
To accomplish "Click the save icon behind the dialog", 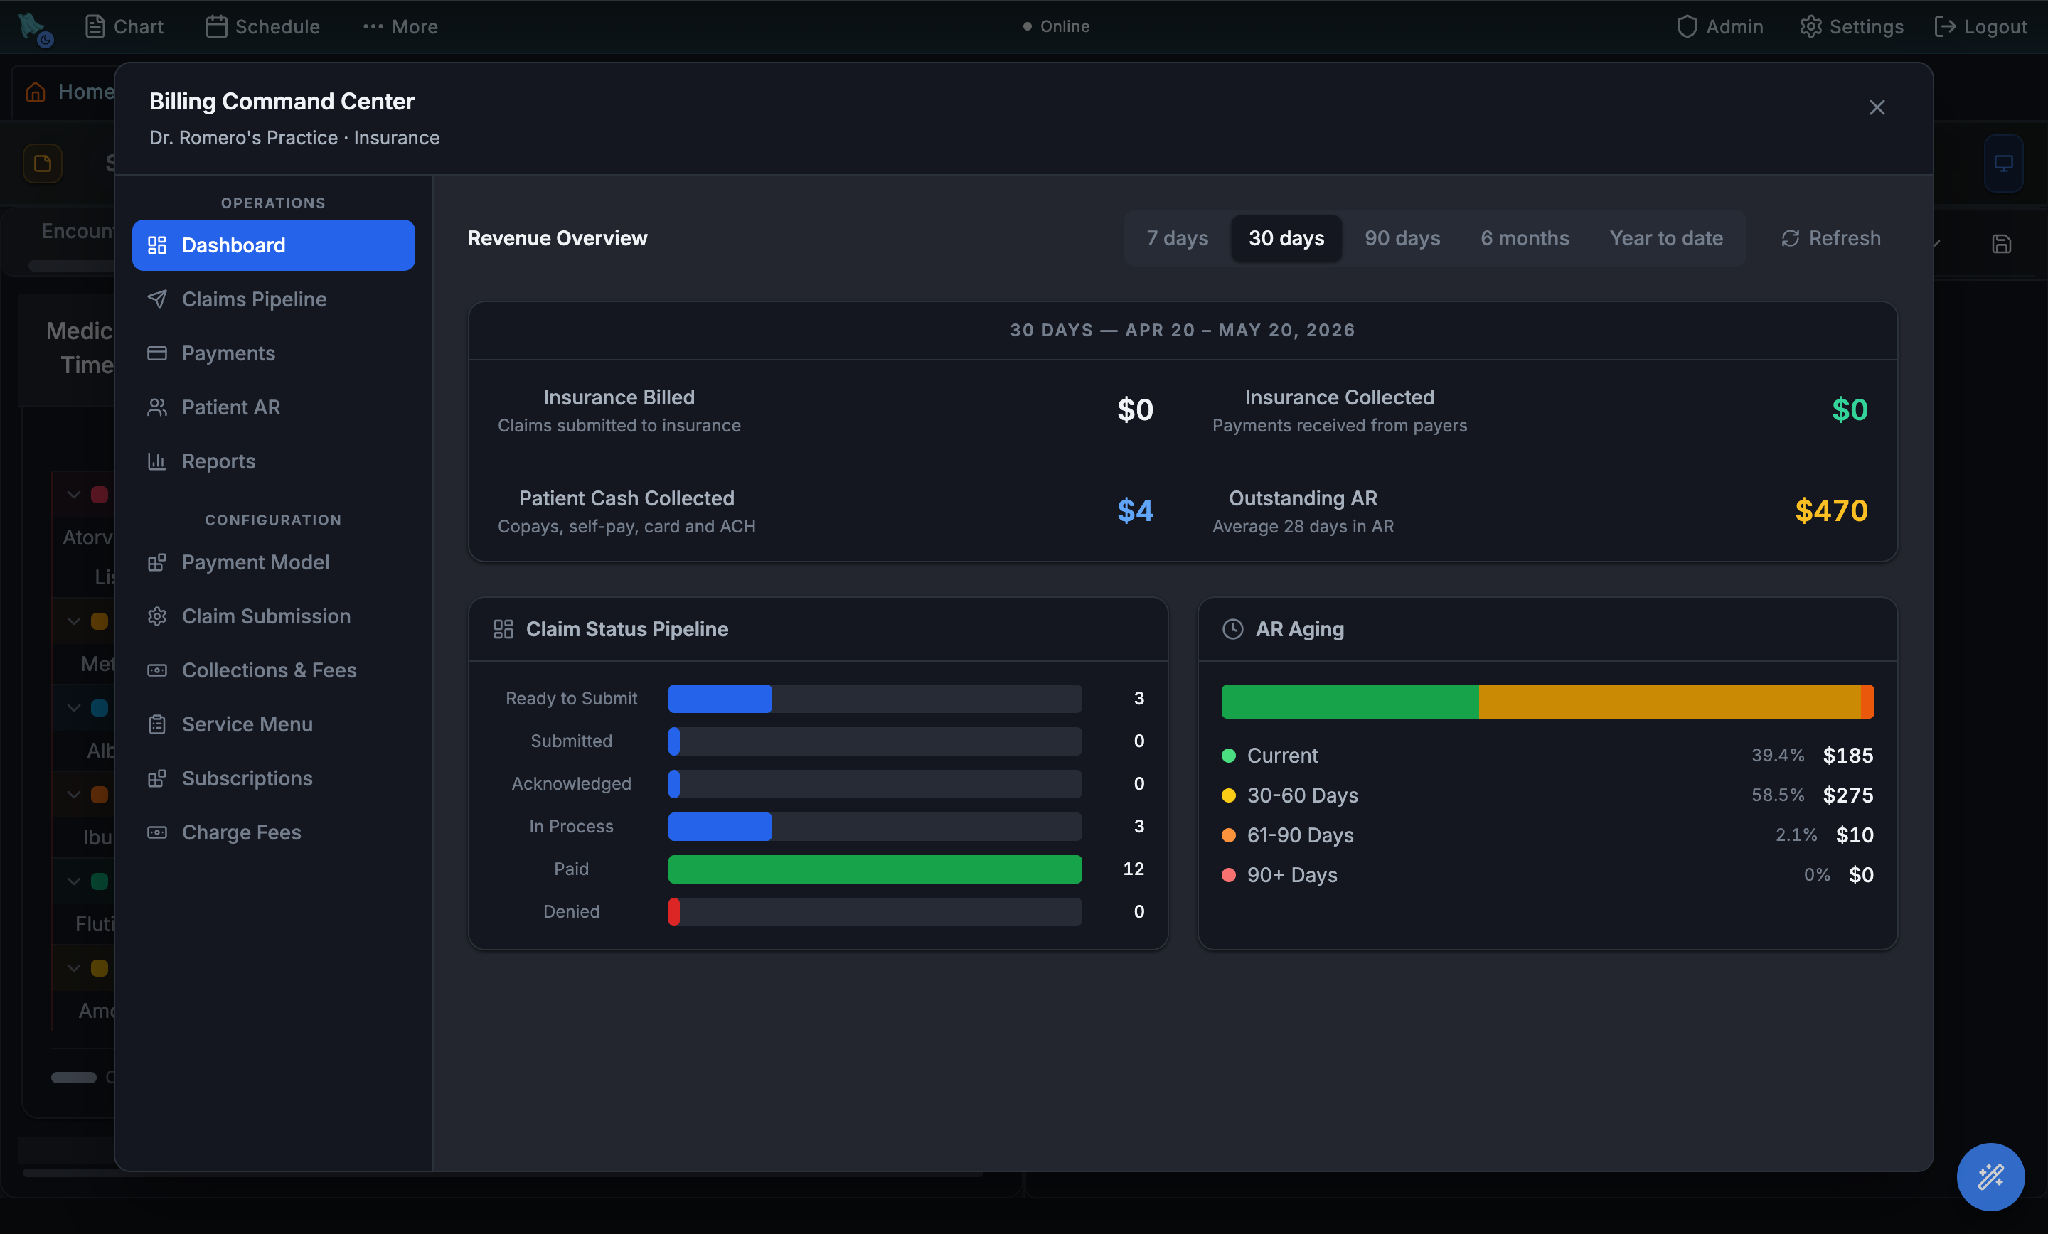I will (2002, 245).
